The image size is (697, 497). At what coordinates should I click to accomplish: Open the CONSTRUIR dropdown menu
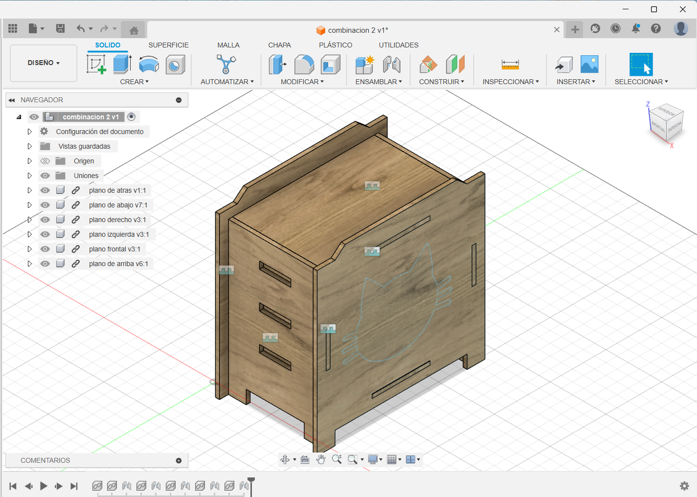tap(442, 82)
